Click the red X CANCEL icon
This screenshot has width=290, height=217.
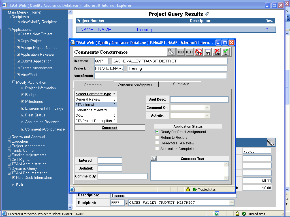pos(217,52)
